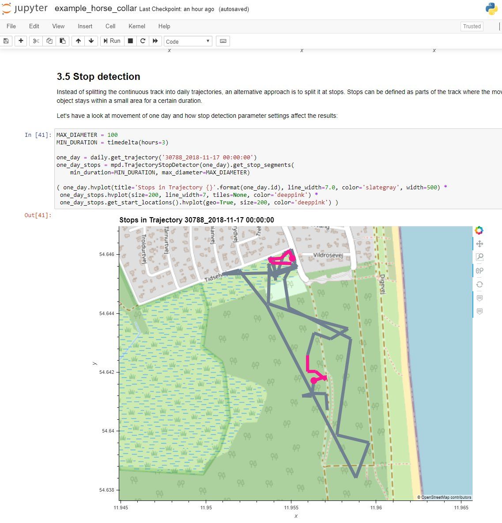The image size is (502, 523).
Task: Expand the Cell menu
Action: (x=110, y=26)
